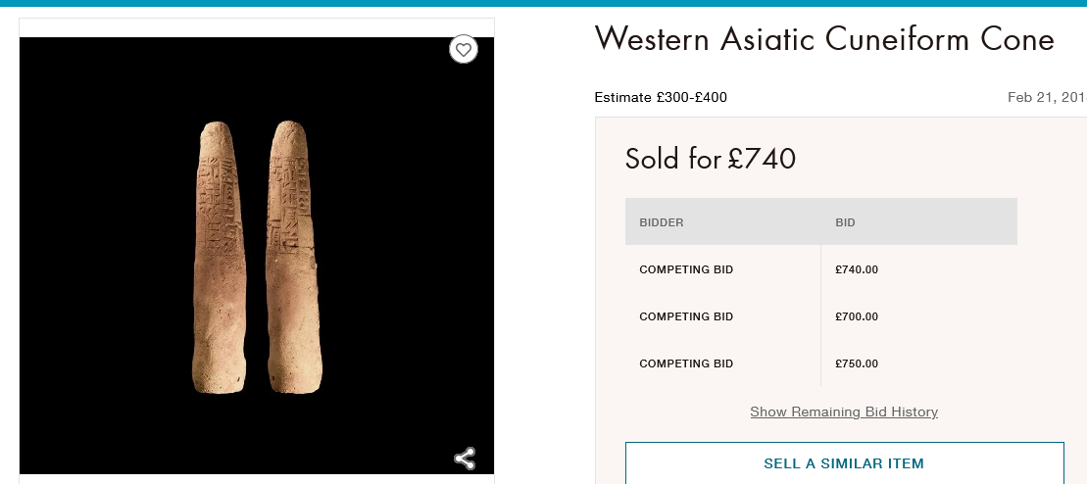Select the Competing Bid label beside £750.00
The height and width of the screenshot is (484, 1087).
point(686,363)
